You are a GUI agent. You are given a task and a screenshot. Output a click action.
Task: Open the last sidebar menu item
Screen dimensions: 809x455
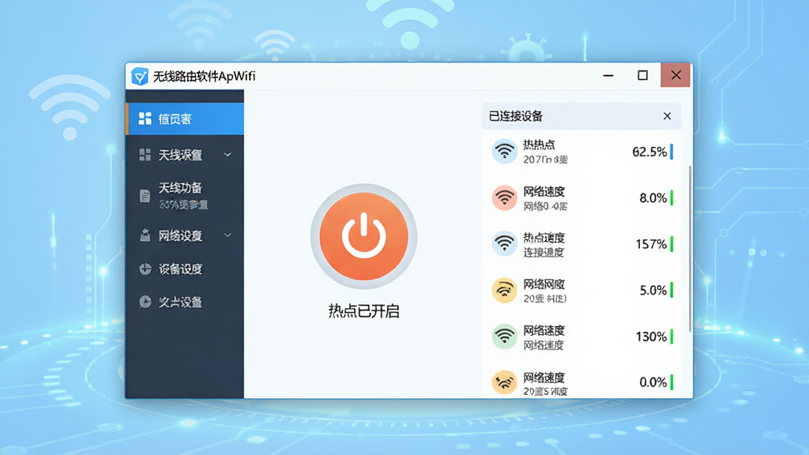click(x=185, y=302)
